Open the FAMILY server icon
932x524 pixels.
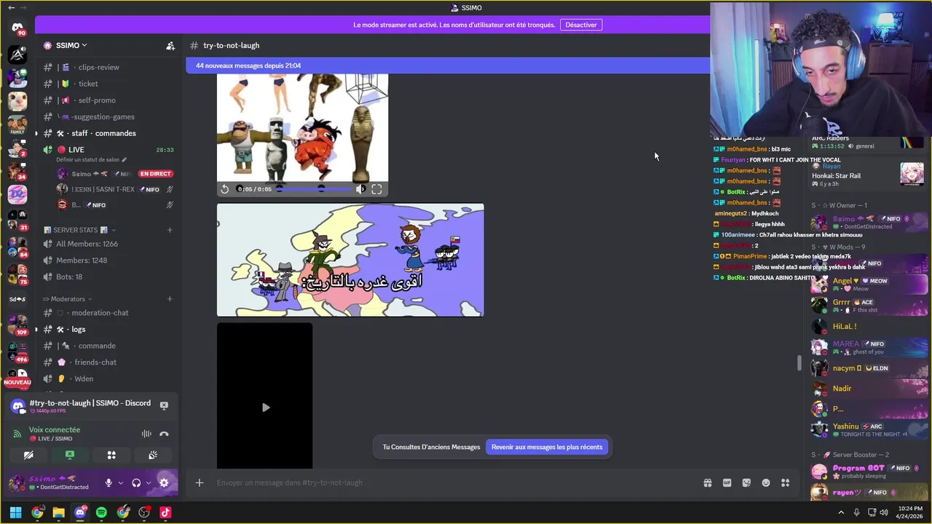[17, 124]
